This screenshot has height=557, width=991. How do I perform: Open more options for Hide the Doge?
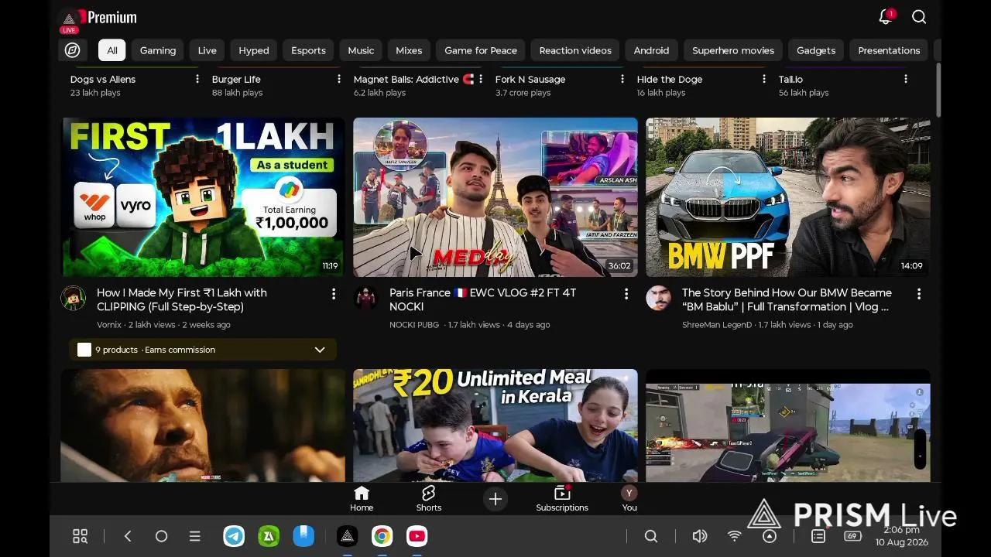click(764, 79)
